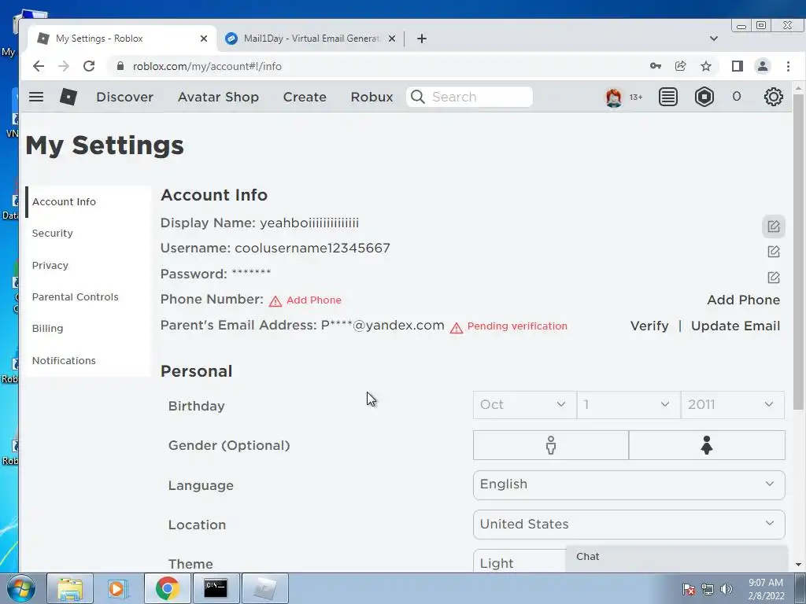This screenshot has width=806, height=604.
Task: View site info via padlock icon
Action: (x=120, y=66)
